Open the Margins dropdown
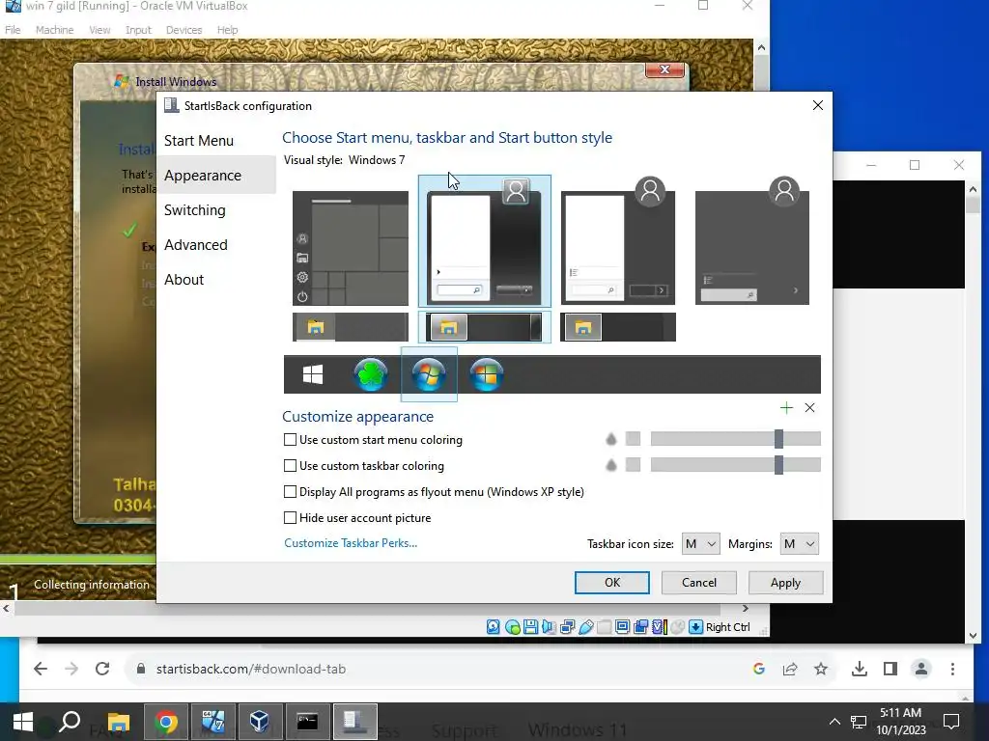Screen dimensions: 989x741 (799, 544)
